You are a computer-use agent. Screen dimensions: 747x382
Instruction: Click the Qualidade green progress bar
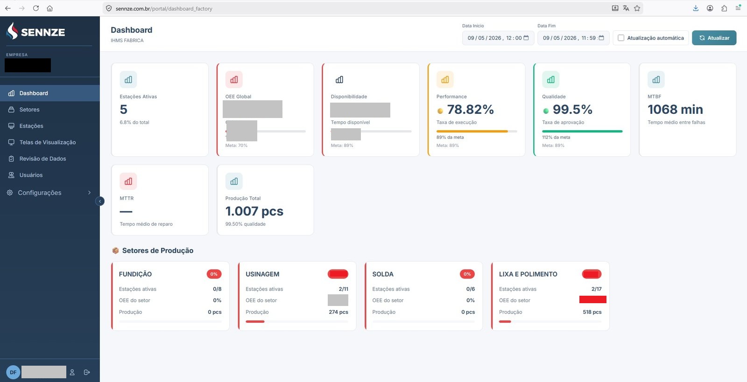click(582, 132)
